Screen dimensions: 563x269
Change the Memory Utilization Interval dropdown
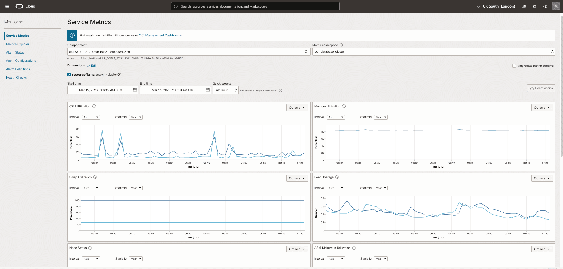point(336,117)
